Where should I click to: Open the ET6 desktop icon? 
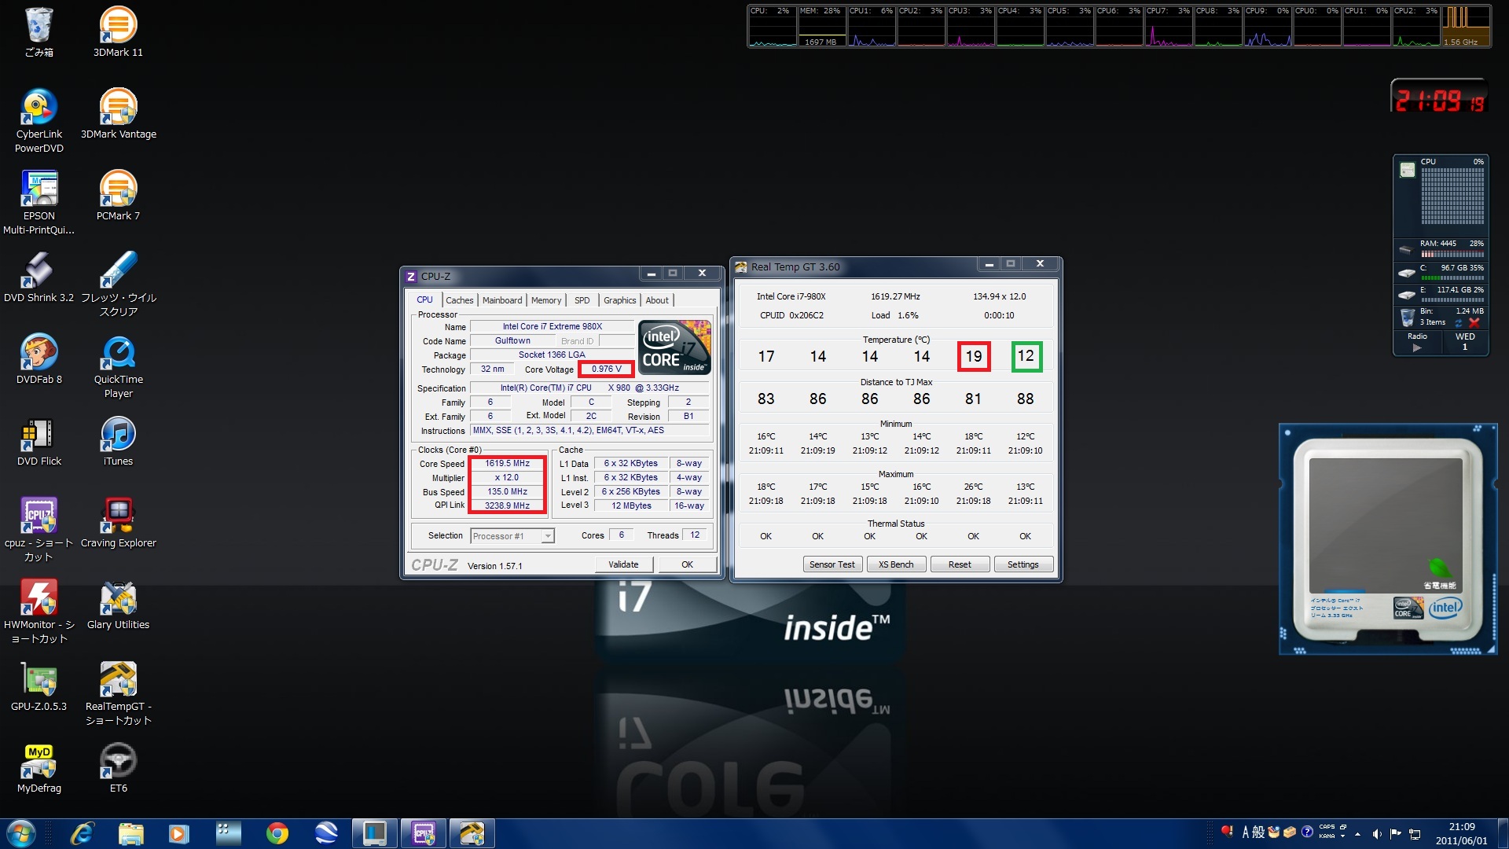tap(118, 767)
